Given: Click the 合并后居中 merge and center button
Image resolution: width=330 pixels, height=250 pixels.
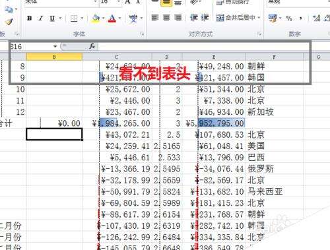Looking at the screenshot, I should coord(236,17).
